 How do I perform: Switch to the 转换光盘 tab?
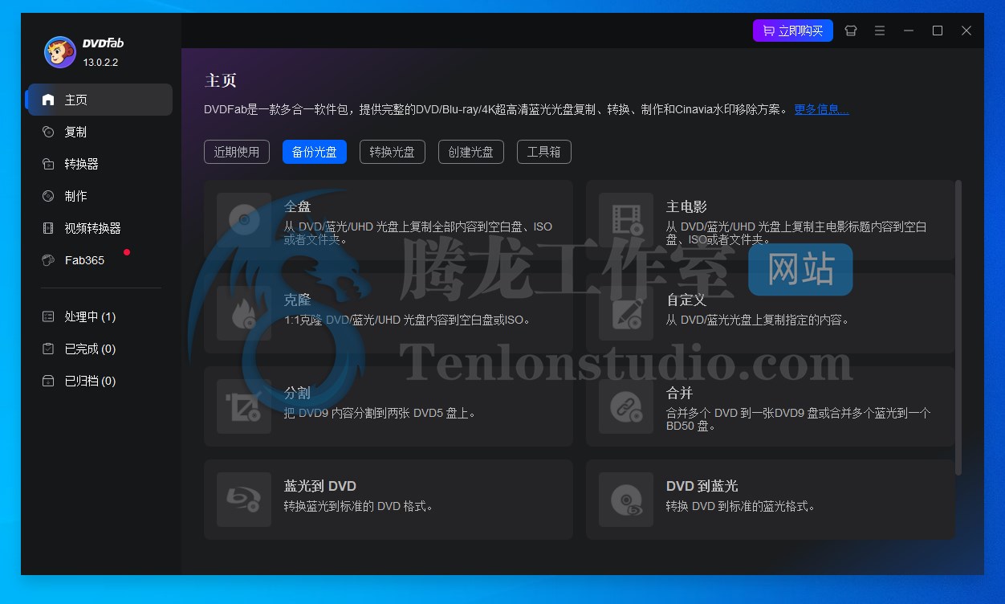(x=393, y=152)
